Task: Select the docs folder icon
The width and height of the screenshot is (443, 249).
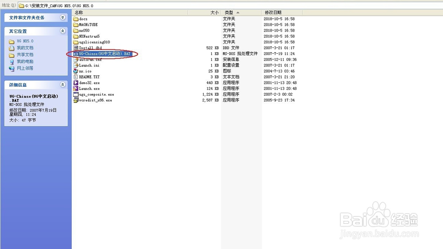Action: pyautogui.click(x=76, y=19)
